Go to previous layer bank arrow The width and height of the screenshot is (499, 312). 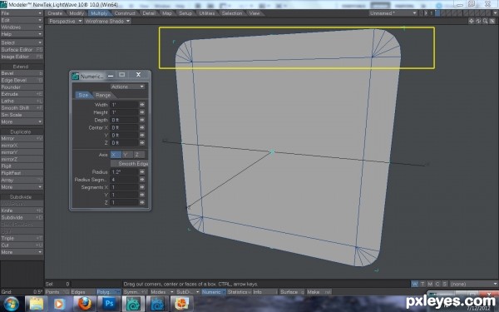coord(421,13)
